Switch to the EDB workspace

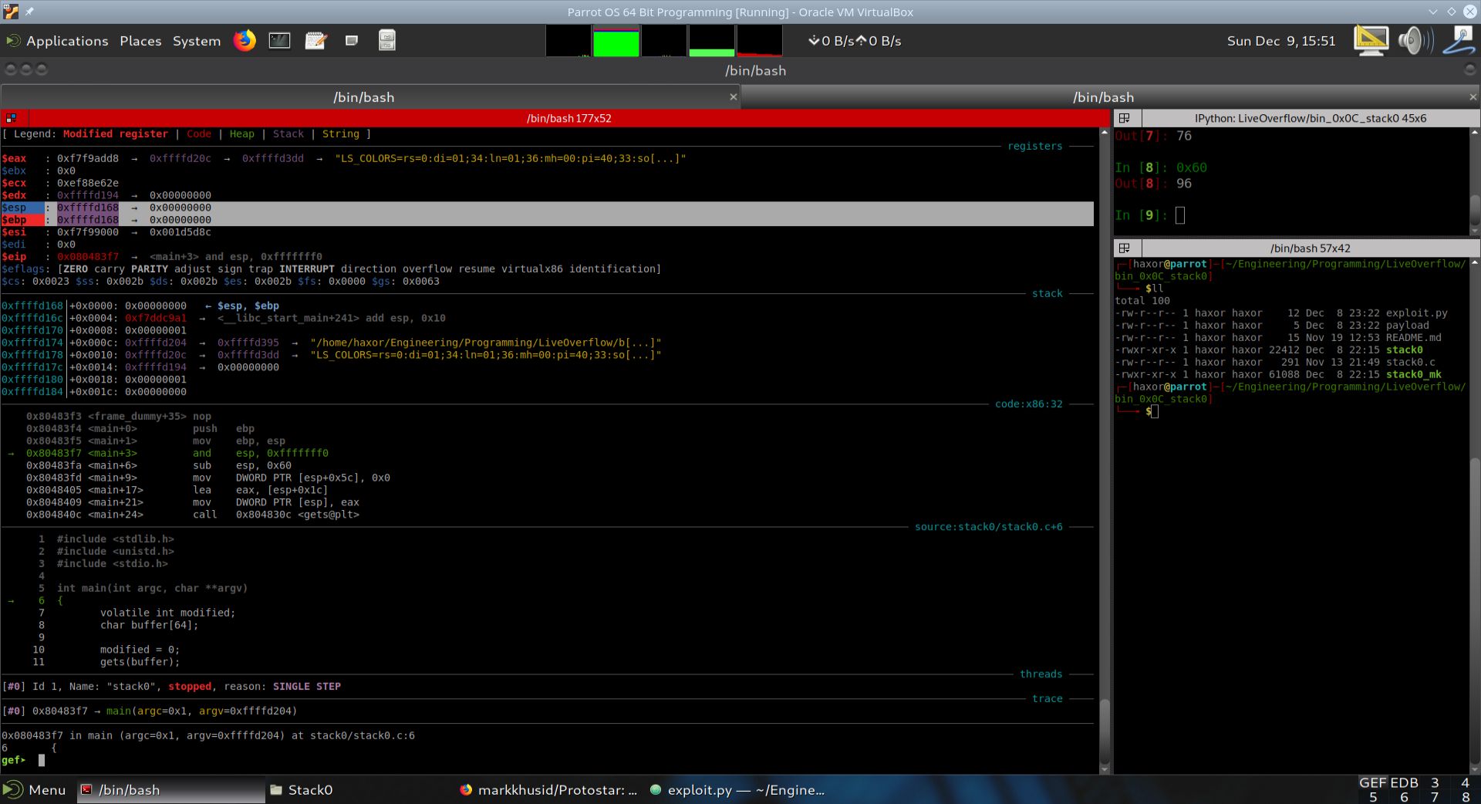[1404, 782]
